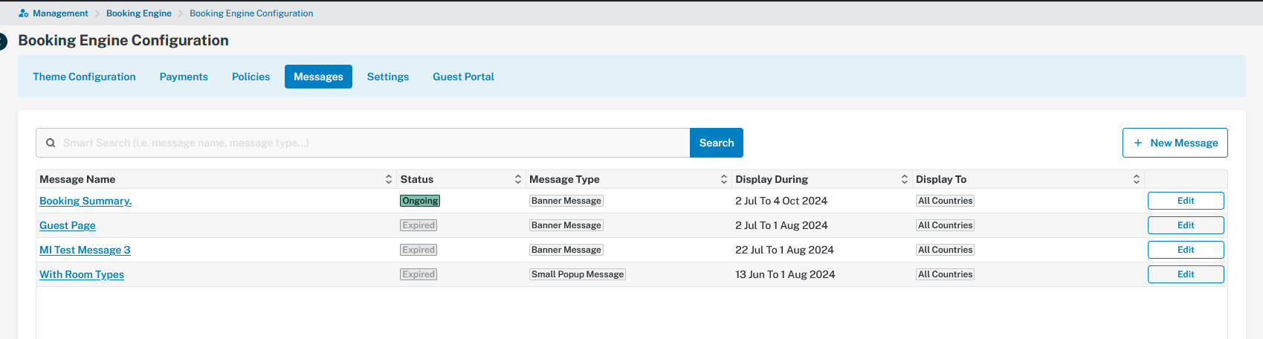Screen dimensions: 1263x339
Task: Sort by Display To column arrows
Action: point(1137,179)
